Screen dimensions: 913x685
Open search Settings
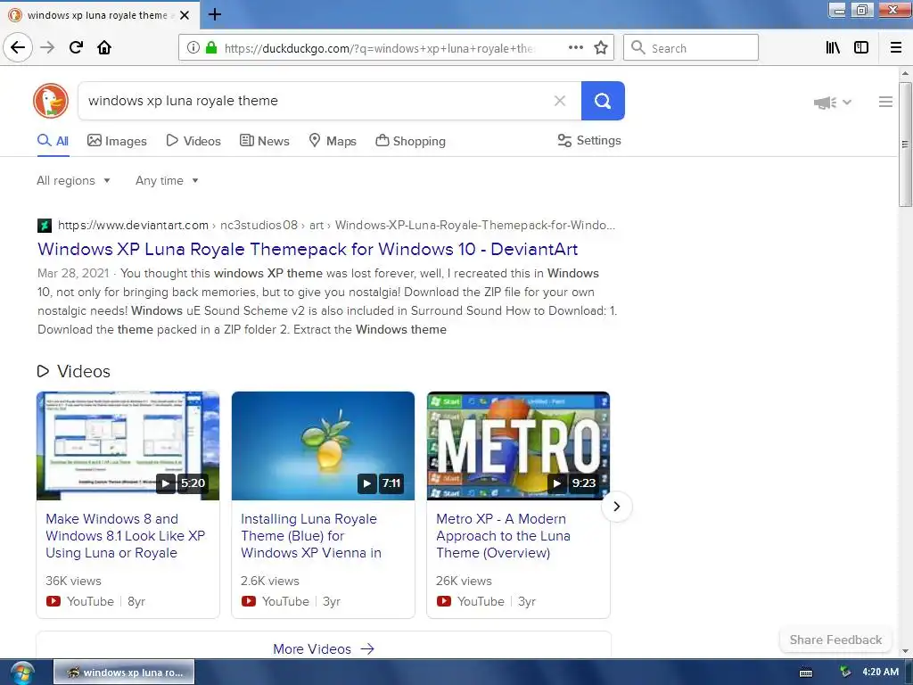click(x=589, y=140)
